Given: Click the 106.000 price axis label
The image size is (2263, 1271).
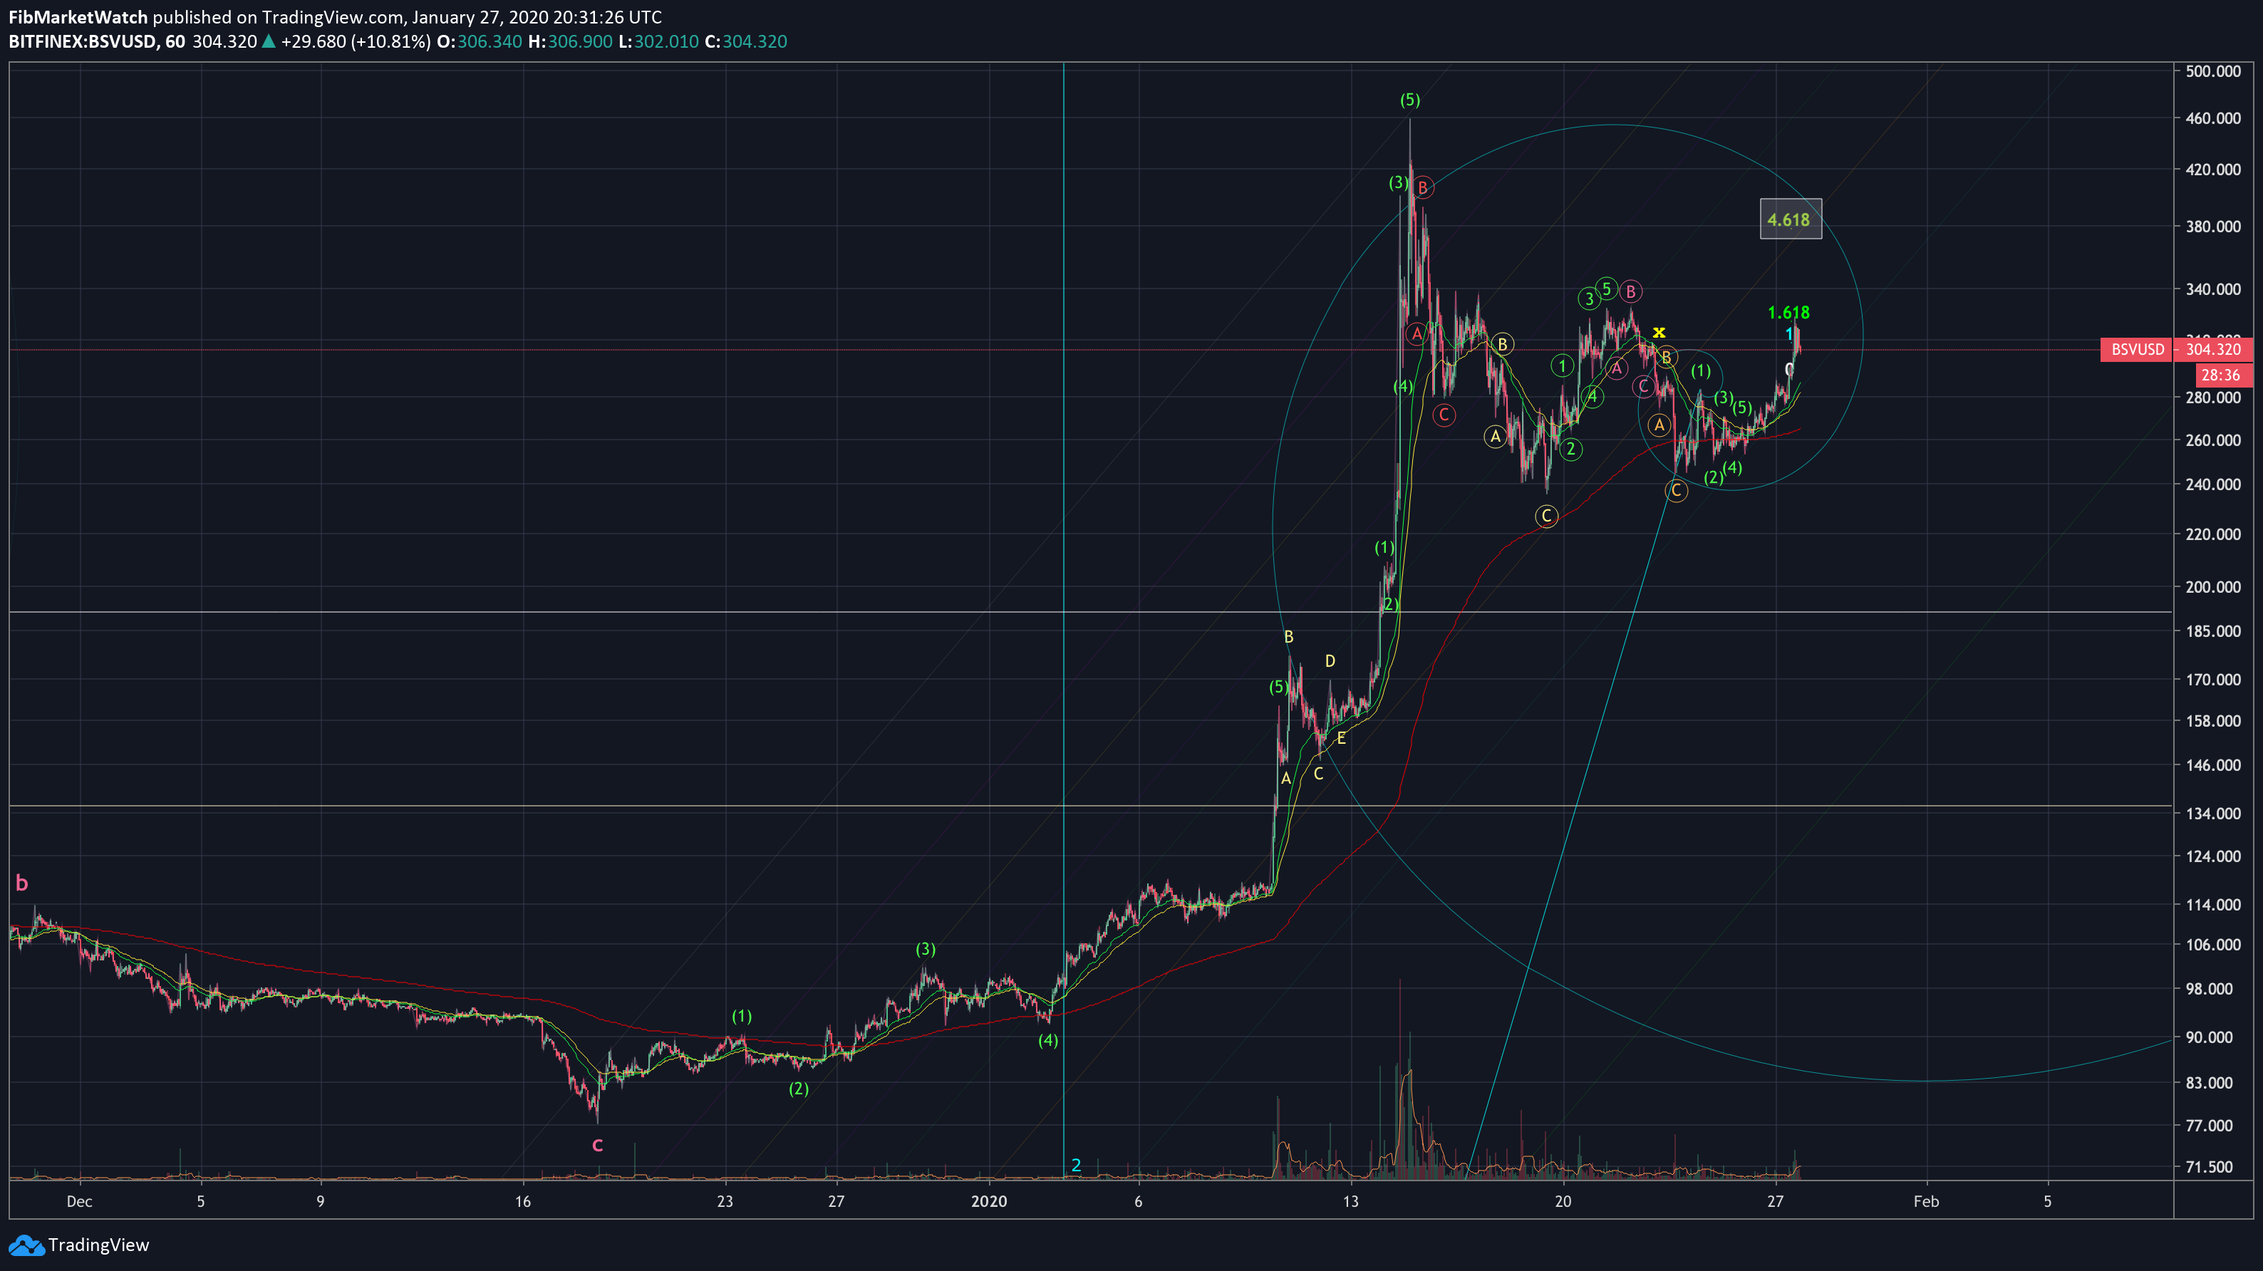Looking at the screenshot, I should pyautogui.click(x=2213, y=944).
